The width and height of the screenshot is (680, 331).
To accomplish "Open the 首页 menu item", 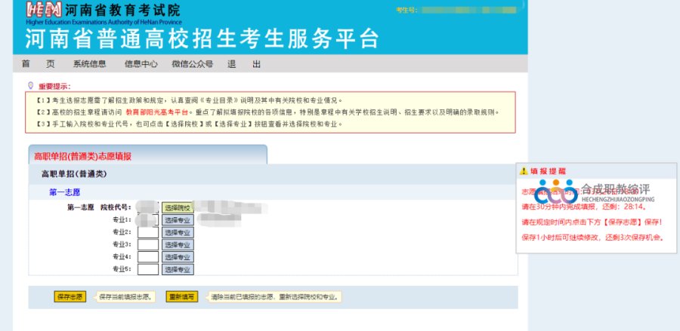I will click(39, 64).
